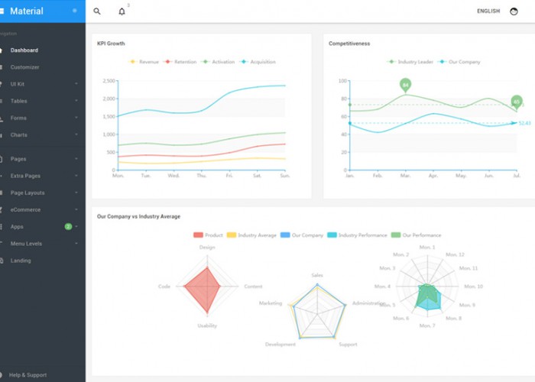This screenshot has width=535, height=382.
Task: Click the green 84 peak marker pin
Action: pyautogui.click(x=405, y=85)
